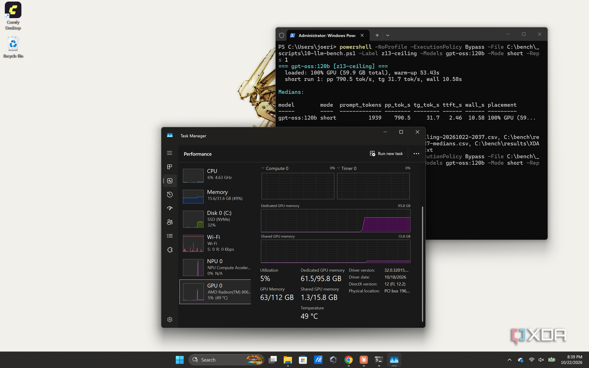Select the NPU 0 performance item
Screen dimensions: 589x368
(x=215, y=267)
